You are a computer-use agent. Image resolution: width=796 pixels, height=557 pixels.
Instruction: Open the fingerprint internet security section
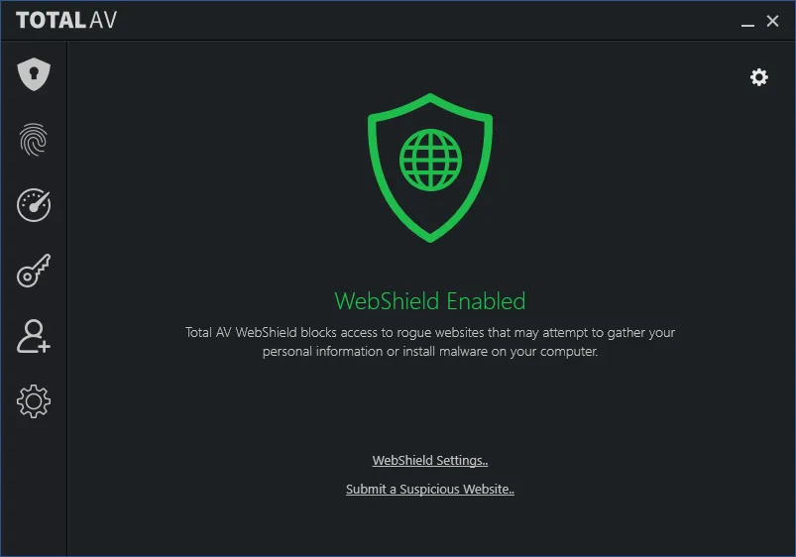(34, 140)
